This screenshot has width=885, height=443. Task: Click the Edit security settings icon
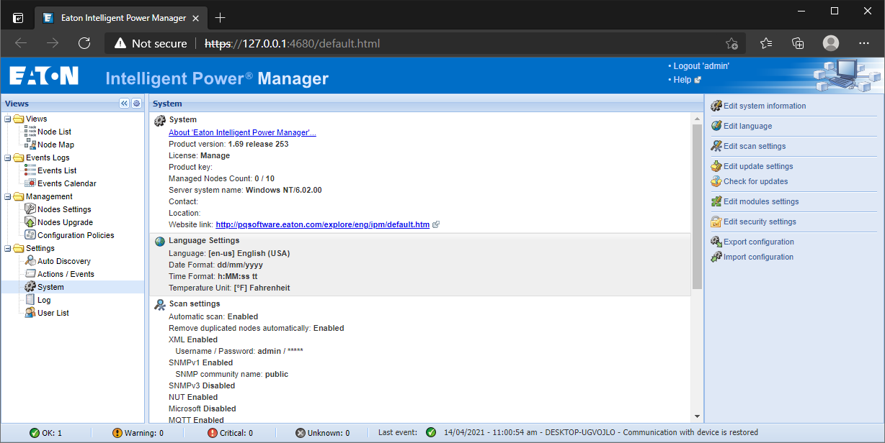716,221
